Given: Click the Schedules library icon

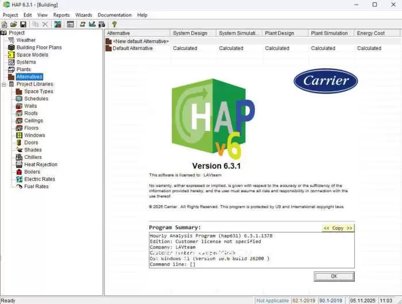Looking at the screenshot, I should click(x=19, y=99).
